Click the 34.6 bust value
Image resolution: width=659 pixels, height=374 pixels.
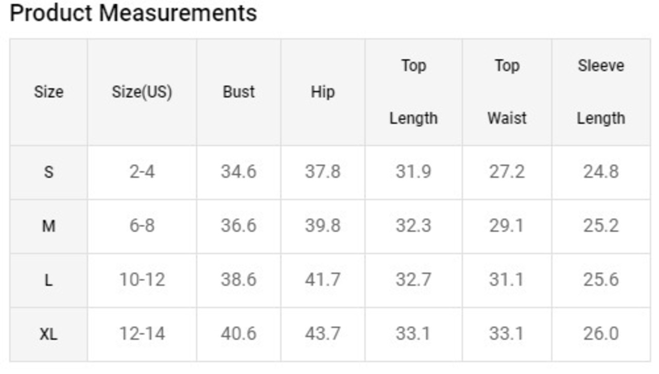tap(239, 172)
